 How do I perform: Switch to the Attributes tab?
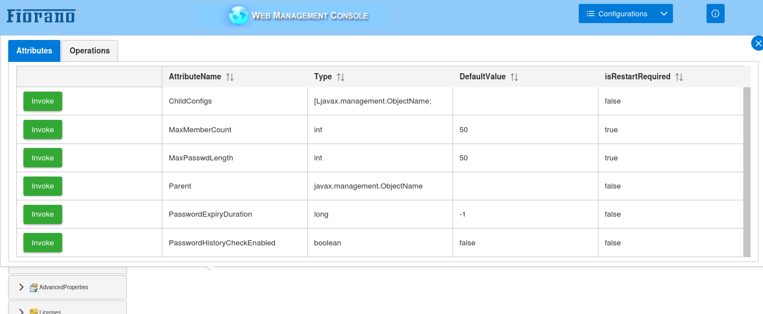[x=34, y=51]
